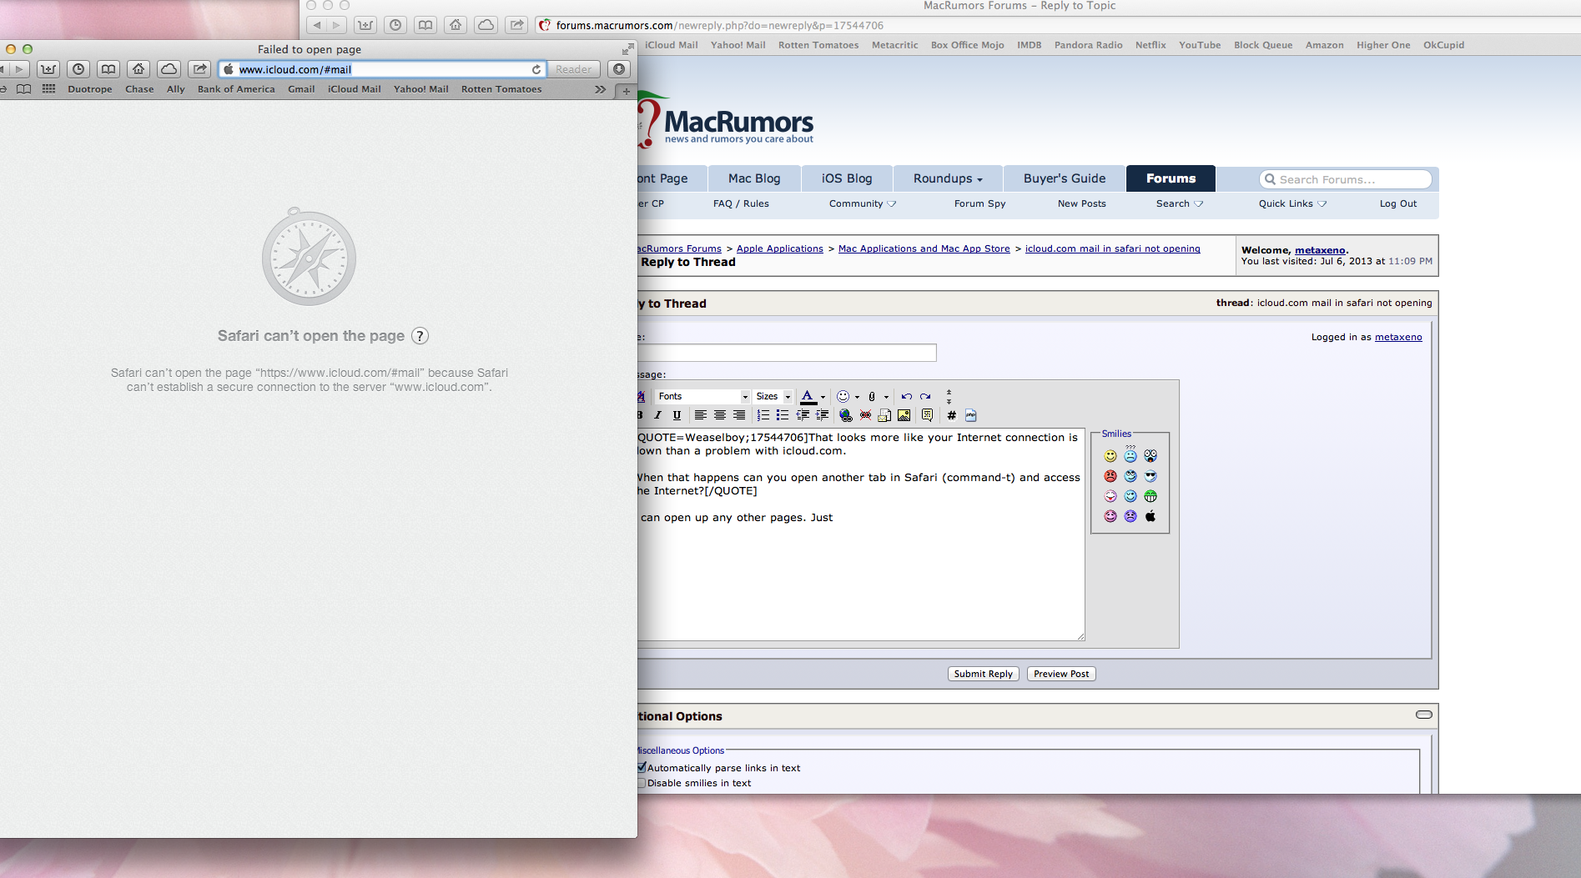Image resolution: width=1581 pixels, height=878 pixels.
Task: Insert the cool sunglasses smilie
Action: point(1151,476)
